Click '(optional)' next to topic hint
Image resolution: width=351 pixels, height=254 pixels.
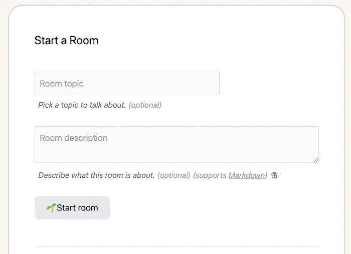coord(145,105)
